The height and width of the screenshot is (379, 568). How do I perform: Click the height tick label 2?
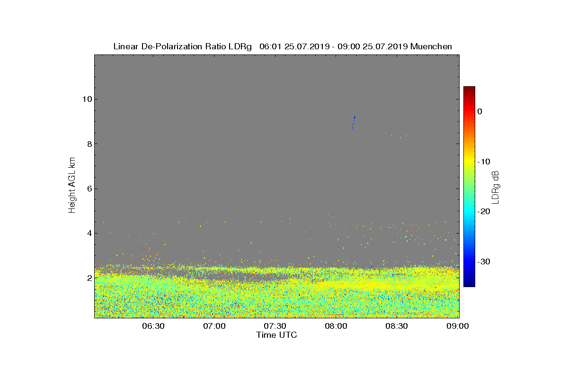click(89, 278)
